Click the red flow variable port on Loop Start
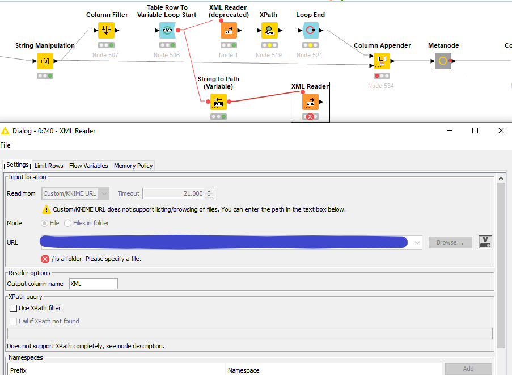Viewport: 512px width, 375px height. [178, 30]
